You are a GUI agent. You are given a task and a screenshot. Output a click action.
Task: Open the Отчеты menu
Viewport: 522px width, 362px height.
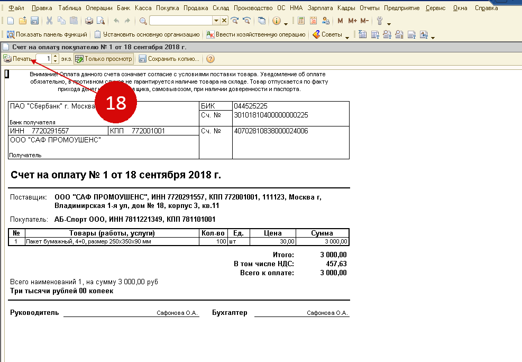click(x=370, y=7)
